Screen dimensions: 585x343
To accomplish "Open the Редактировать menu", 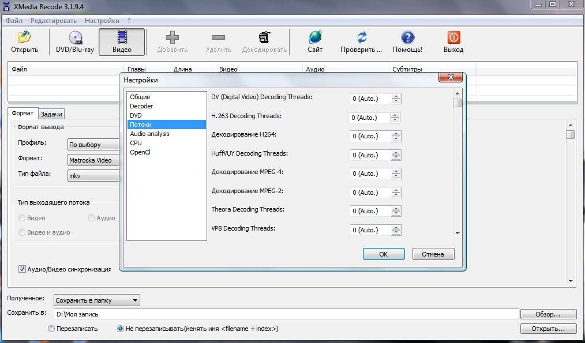I will tap(53, 21).
